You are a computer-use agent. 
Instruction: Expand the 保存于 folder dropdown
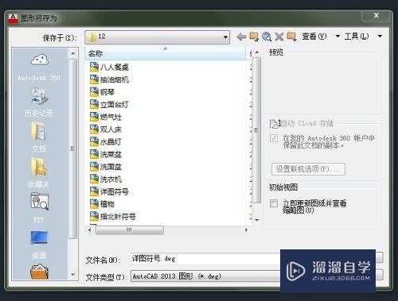tap(226, 37)
